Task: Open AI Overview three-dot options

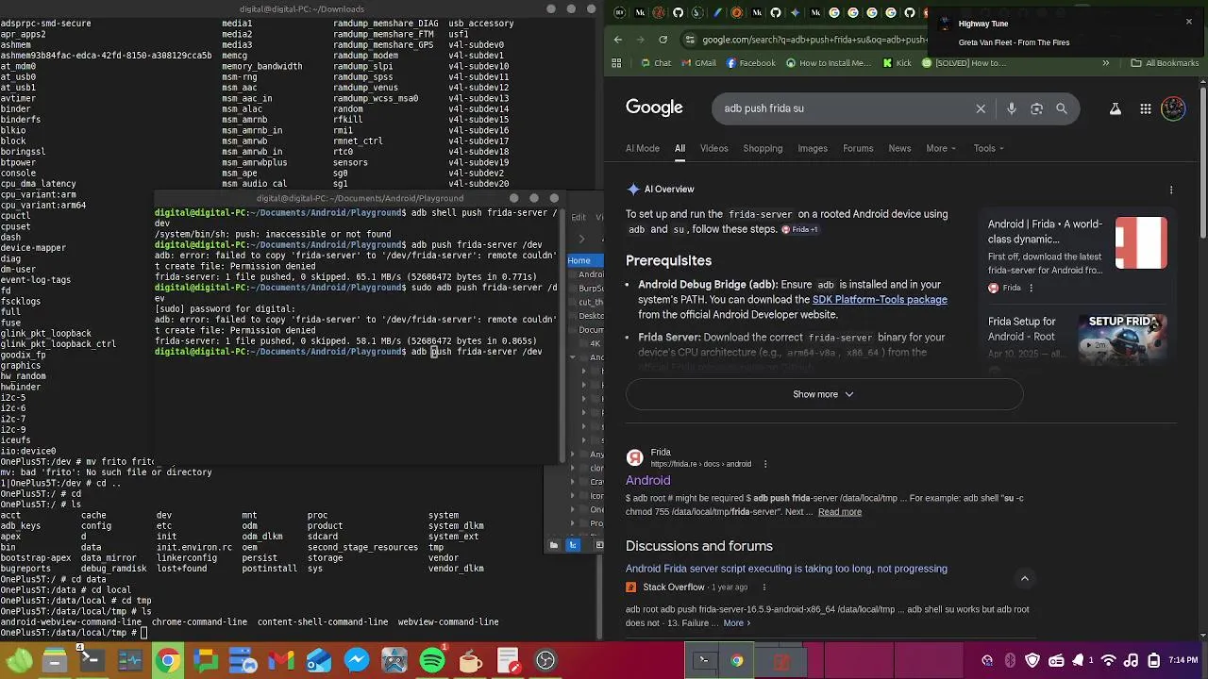Action: pos(1171,190)
